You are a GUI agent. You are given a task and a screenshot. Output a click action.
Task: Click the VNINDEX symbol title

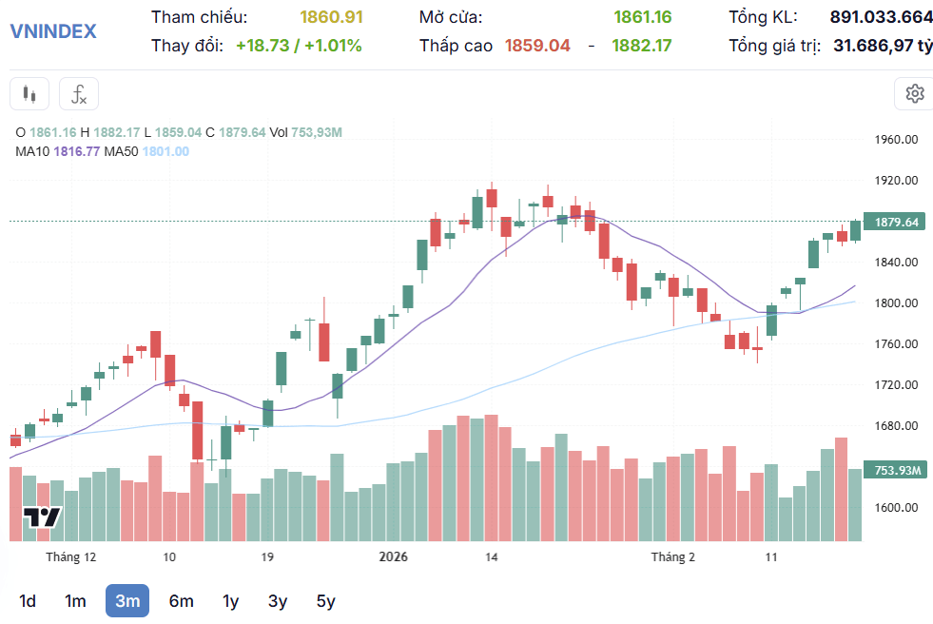pyautogui.click(x=53, y=31)
